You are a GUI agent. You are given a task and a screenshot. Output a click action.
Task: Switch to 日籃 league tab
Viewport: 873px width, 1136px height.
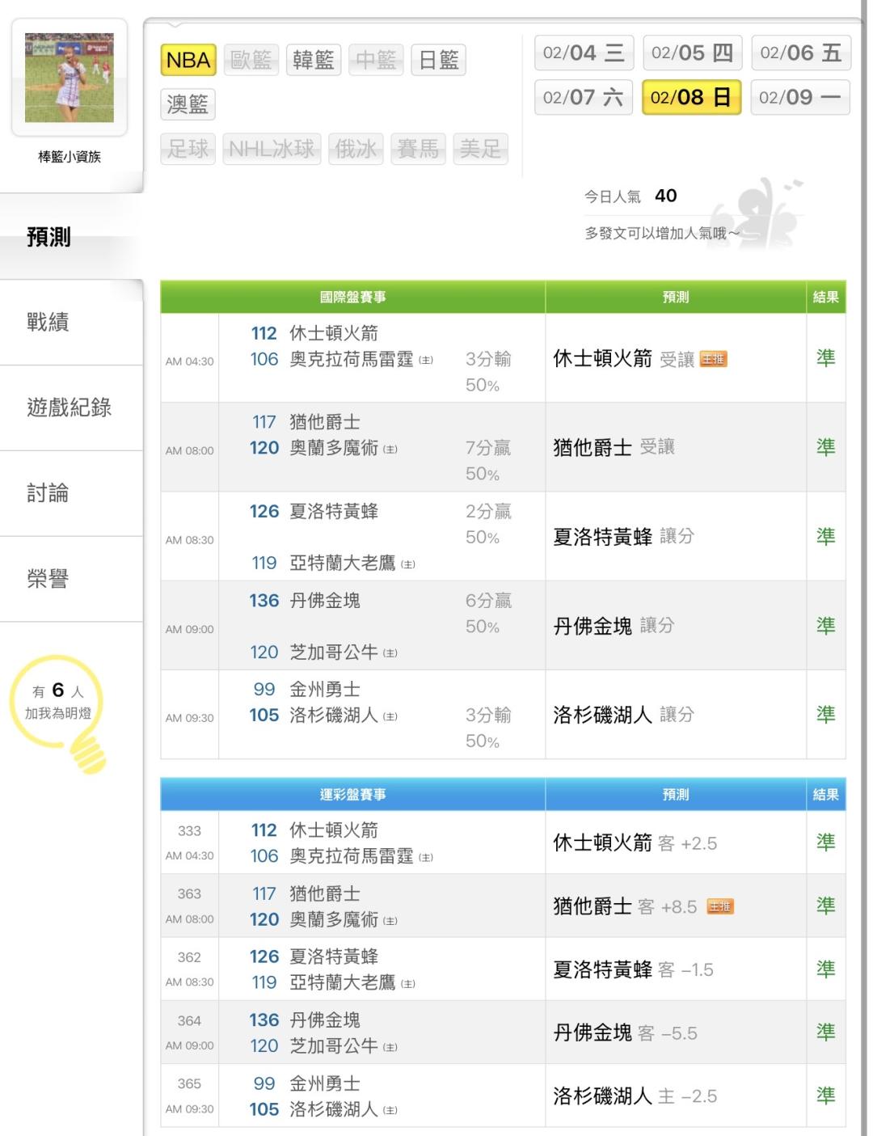click(x=439, y=60)
